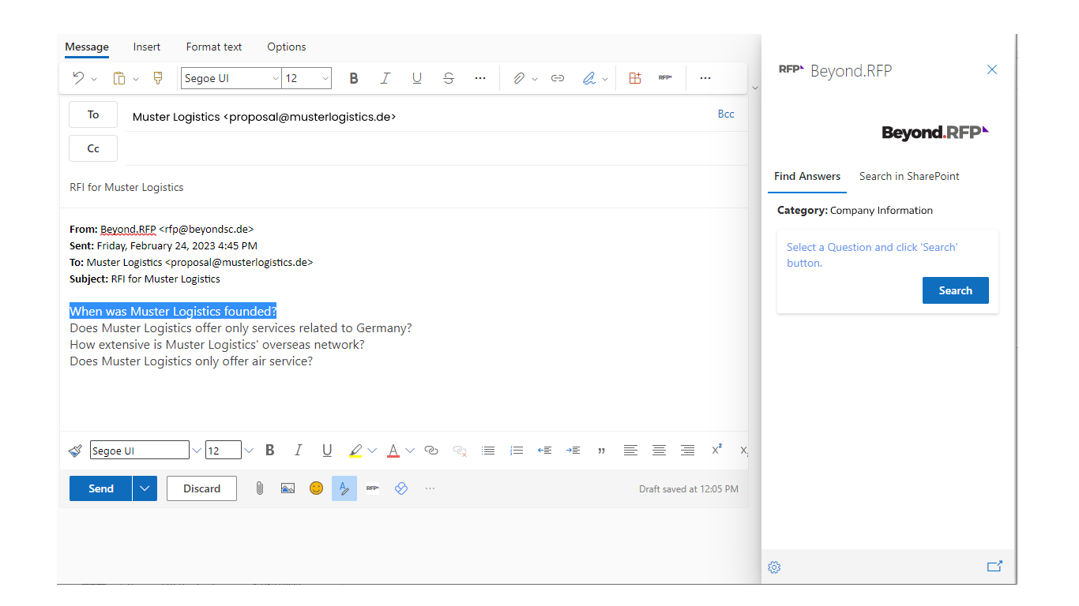Click the paperclip Attach file icon in the ribbon
Screen dimensions: 1079x606
click(519, 78)
